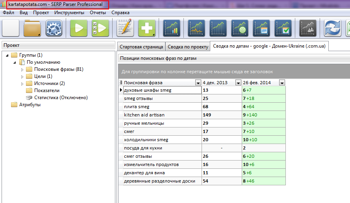This screenshot has width=350, height=203.
Task: Expand the Источники (2) node
Action: pyautogui.click(x=22, y=84)
